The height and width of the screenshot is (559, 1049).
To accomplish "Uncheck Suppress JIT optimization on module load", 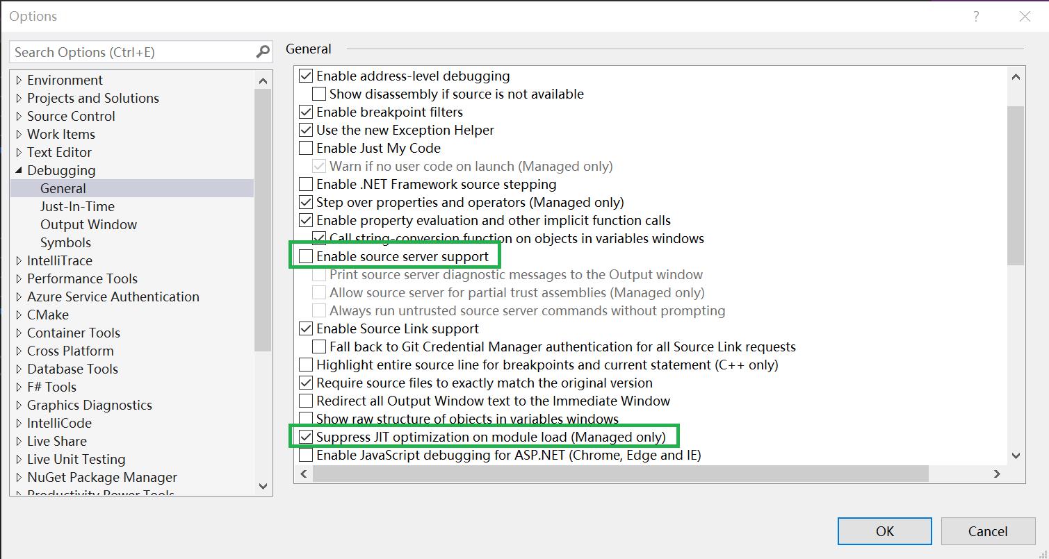I will tap(306, 437).
